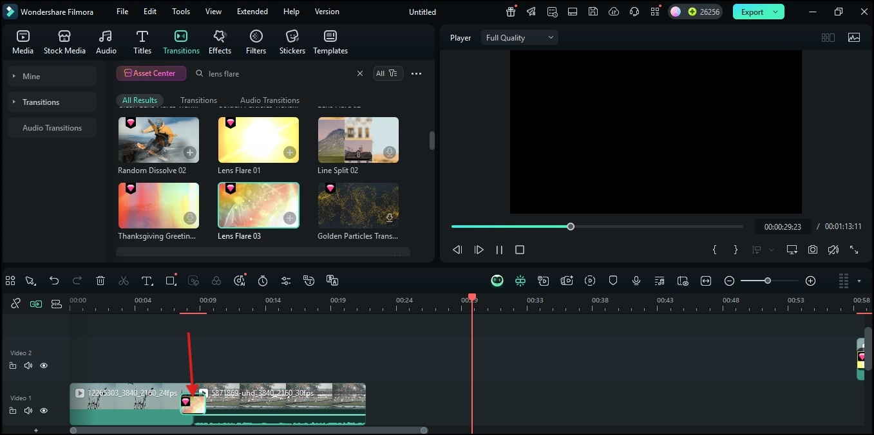Expand the Transitions section in the sidebar

14,102
